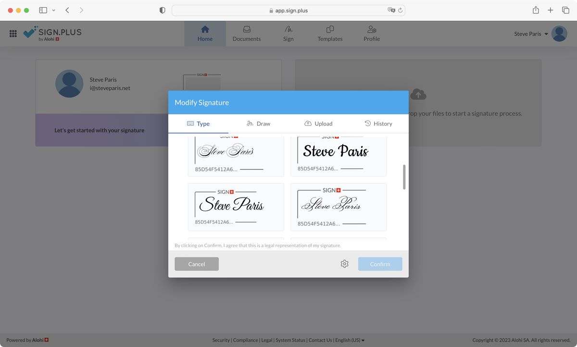
Task: Open the History tab
Action: point(379,123)
